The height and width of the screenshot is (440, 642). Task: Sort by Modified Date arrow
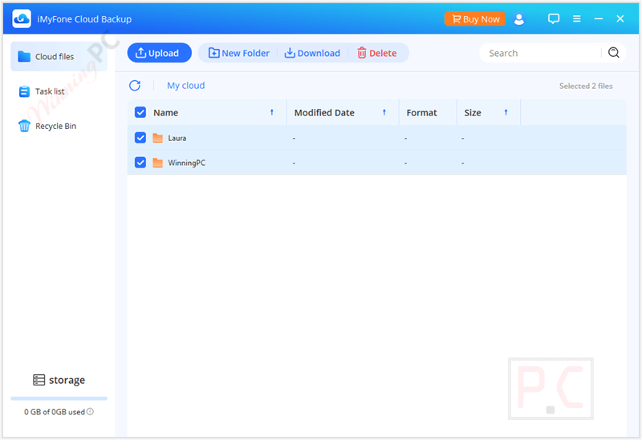[384, 112]
